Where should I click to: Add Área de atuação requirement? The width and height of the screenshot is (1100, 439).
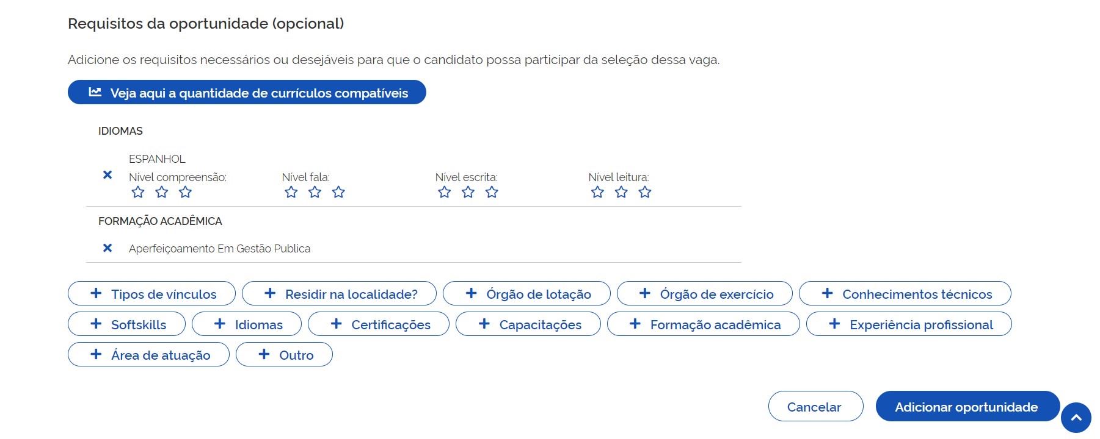point(148,355)
